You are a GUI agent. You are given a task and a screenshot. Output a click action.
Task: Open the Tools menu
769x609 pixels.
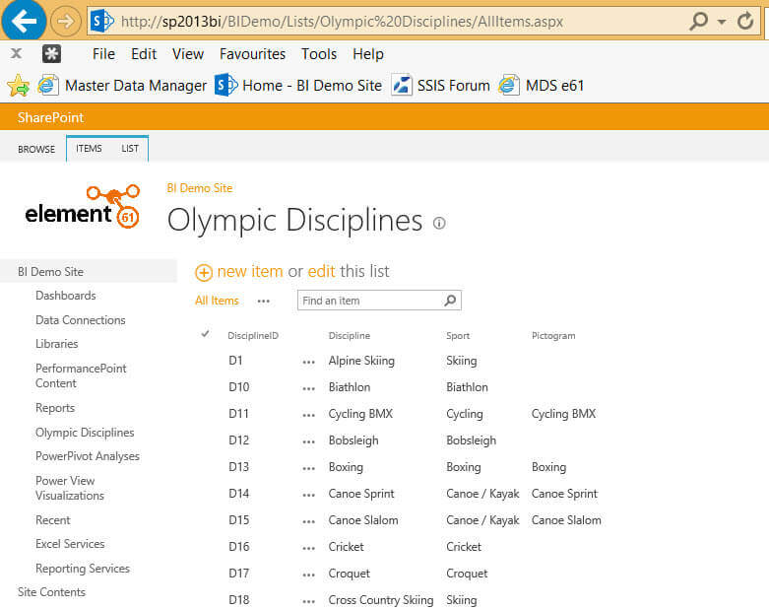[x=319, y=54]
